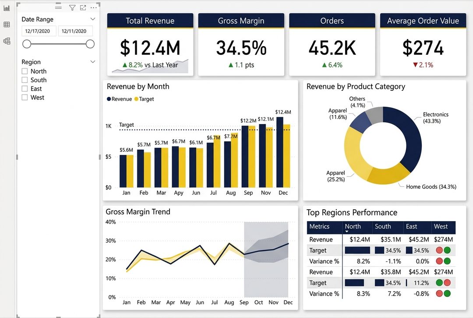Select the 11.2% East target cell

(x=421, y=283)
